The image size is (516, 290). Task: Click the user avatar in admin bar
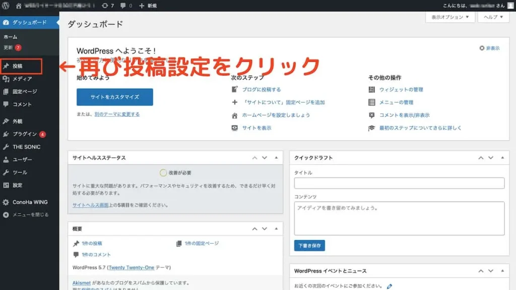point(510,6)
